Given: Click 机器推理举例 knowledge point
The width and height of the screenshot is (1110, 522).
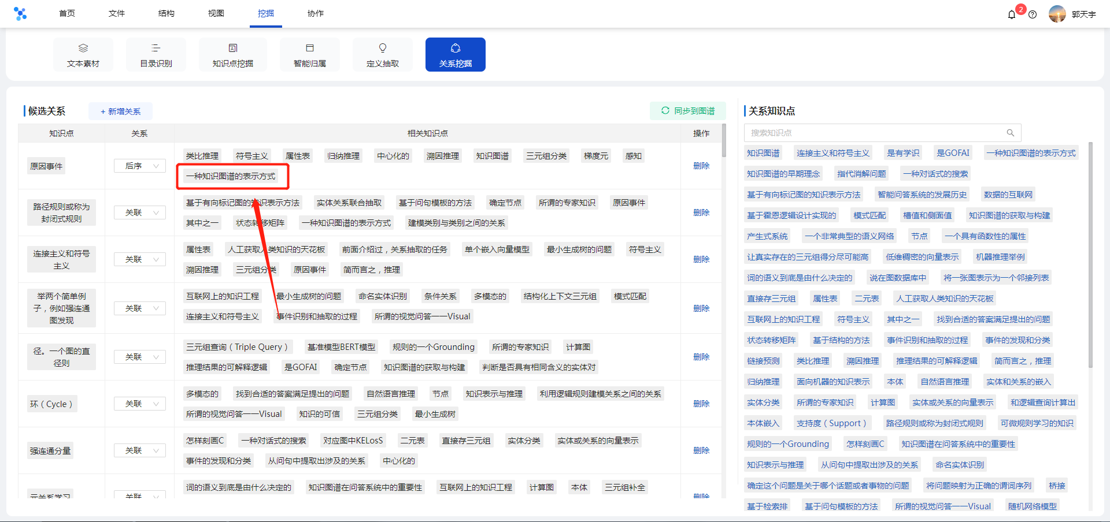Looking at the screenshot, I should pyautogui.click(x=1000, y=257).
